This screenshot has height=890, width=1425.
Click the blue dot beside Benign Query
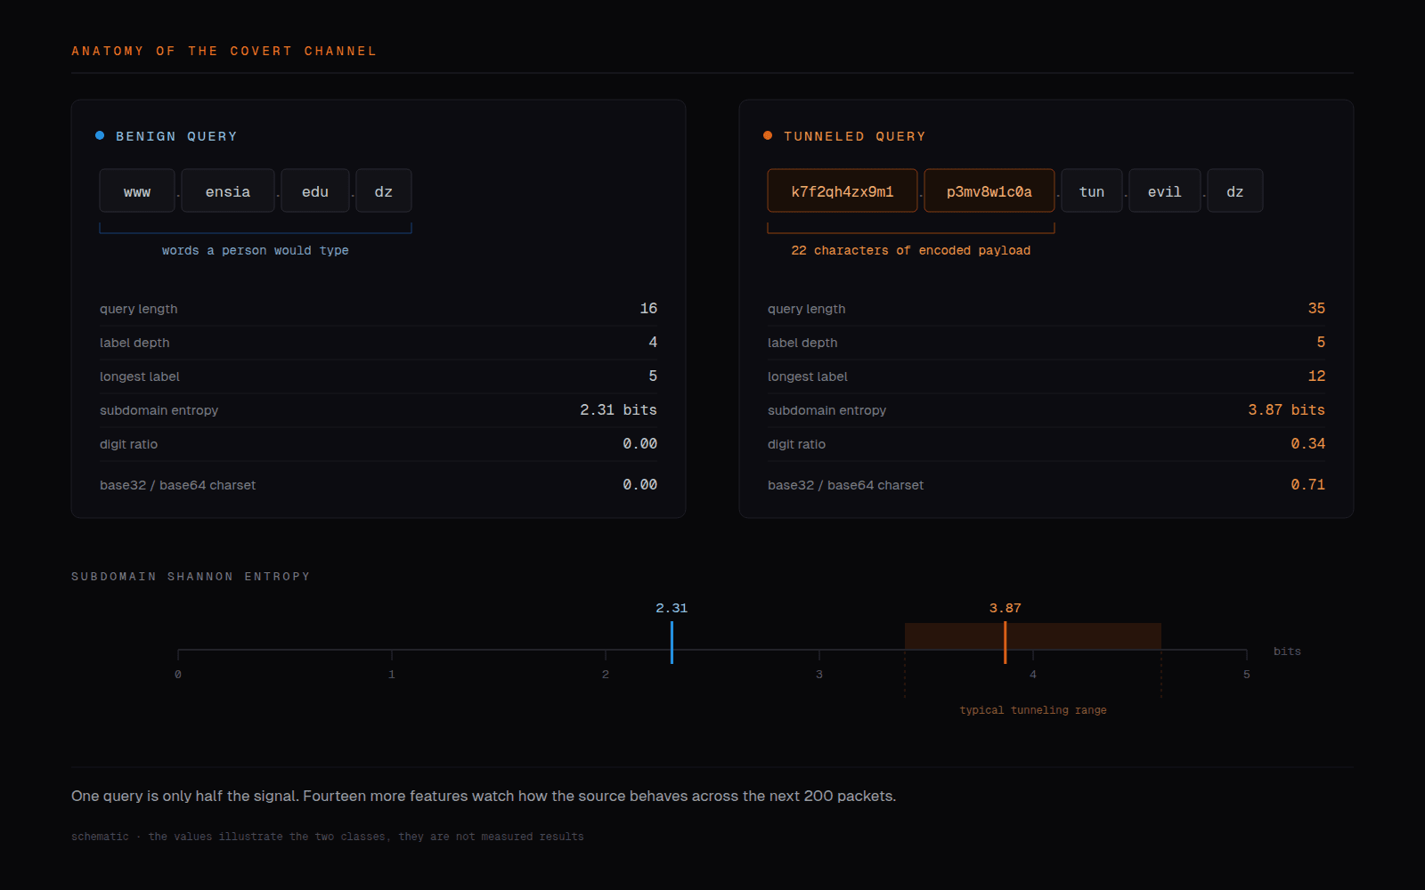point(100,135)
